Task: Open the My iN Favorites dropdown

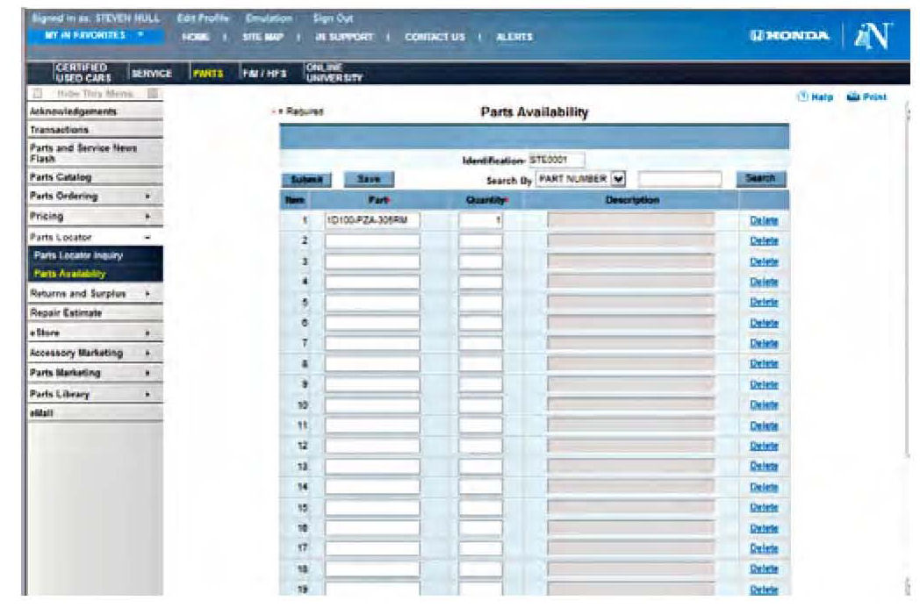Action: coord(96,35)
